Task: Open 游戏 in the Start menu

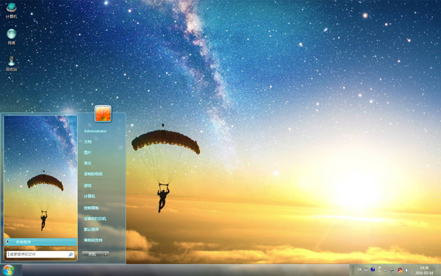Action: coord(87,185)
